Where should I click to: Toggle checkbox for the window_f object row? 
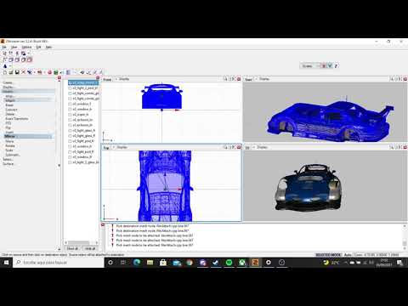(70, 104)
